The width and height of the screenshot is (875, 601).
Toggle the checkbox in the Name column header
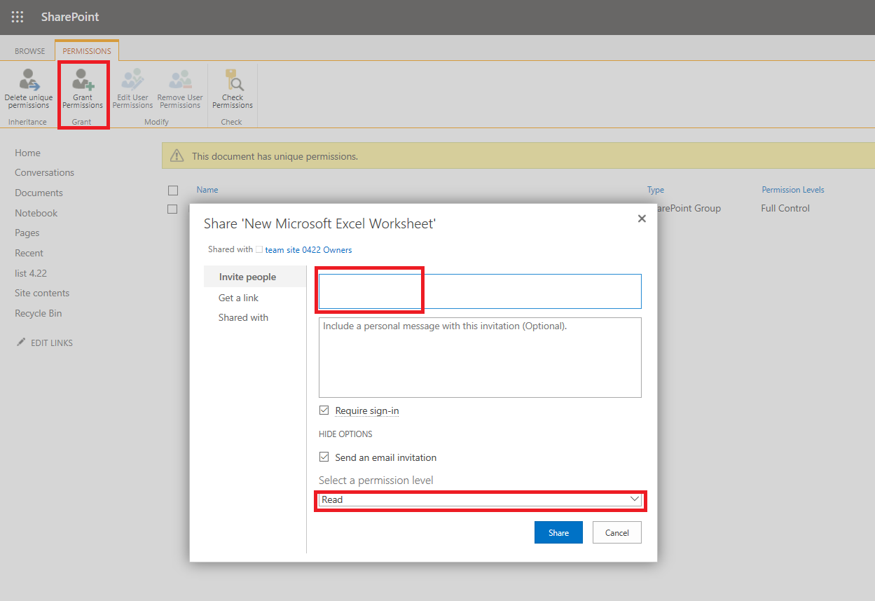click(x=172, y=190)
